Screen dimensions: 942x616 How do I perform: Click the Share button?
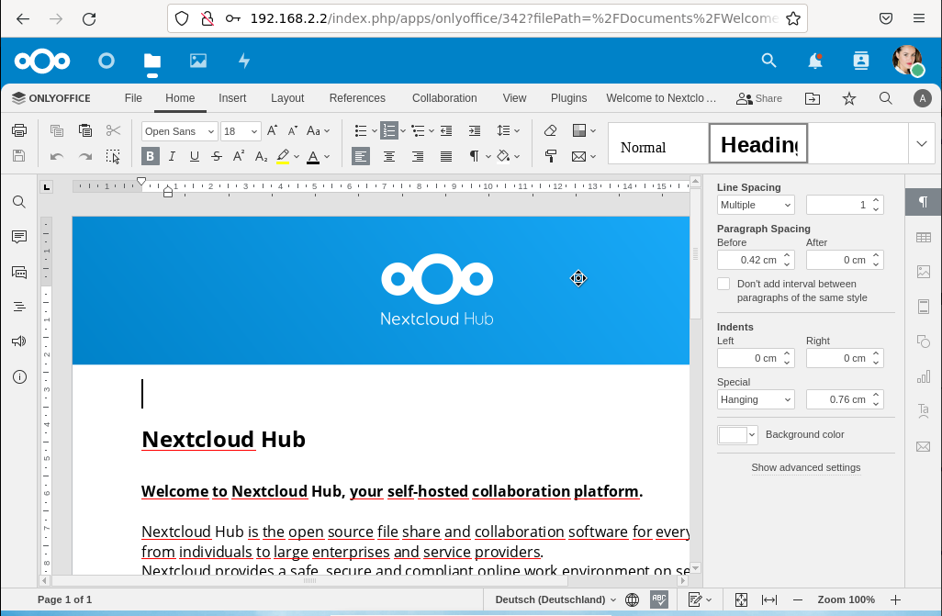[759, 98]
